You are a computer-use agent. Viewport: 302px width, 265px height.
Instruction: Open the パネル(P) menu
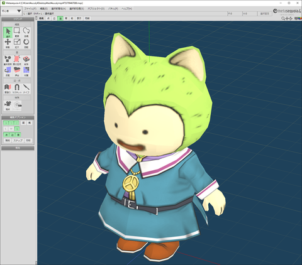coord(113,9)
